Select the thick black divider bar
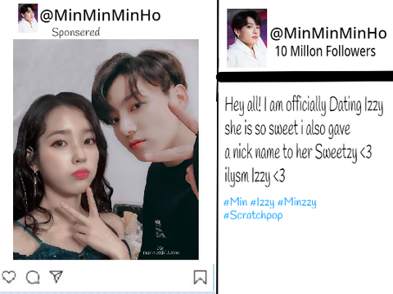 click(x=305, y=76)
